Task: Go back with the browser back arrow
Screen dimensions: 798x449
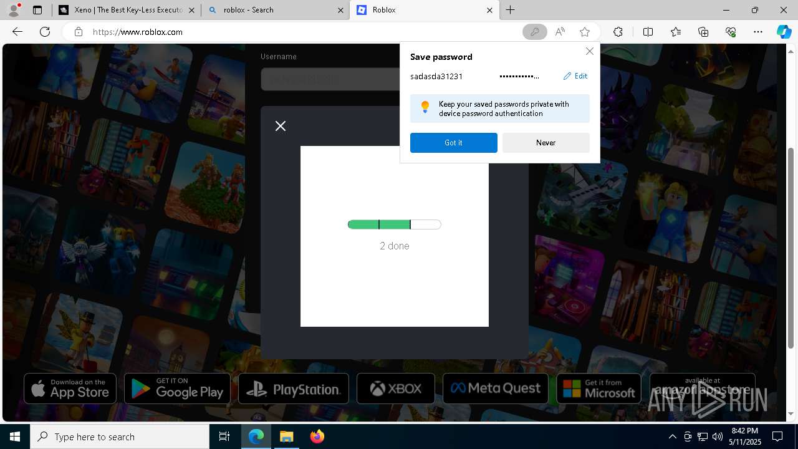Action: pos(17,32)
